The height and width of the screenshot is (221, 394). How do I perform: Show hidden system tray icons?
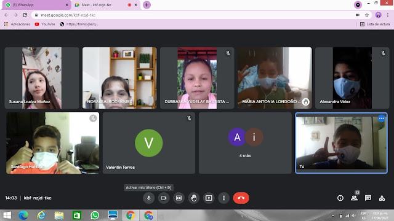point(333,215)
